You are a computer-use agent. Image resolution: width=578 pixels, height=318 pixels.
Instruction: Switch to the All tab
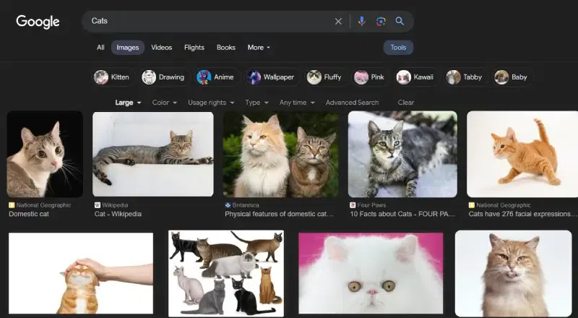[x=100, y=47]
